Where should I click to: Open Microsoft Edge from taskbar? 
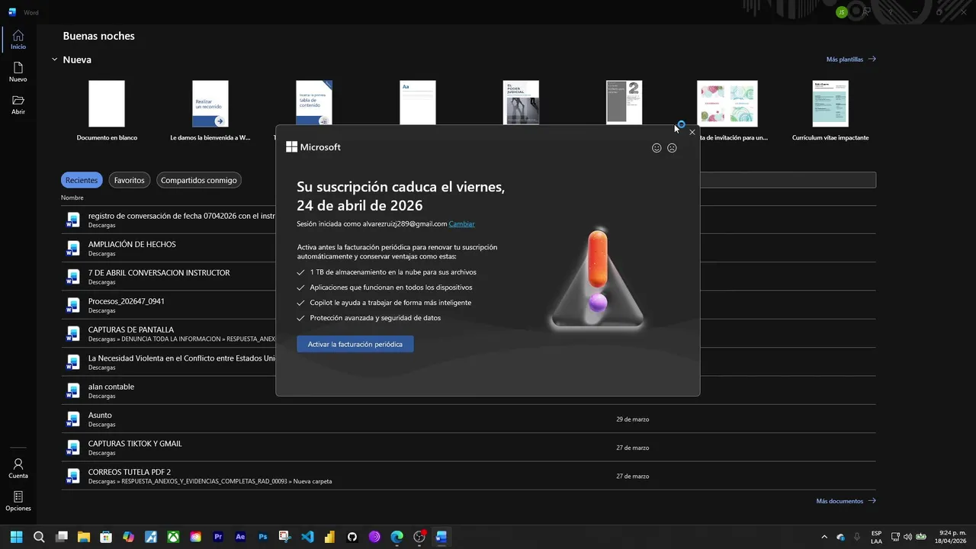coord(396,537)
